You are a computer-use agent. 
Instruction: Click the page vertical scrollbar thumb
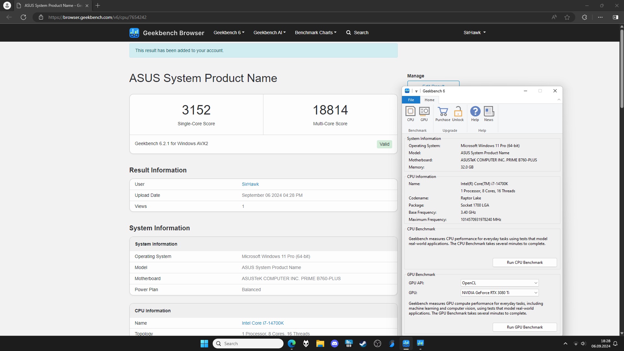point(621,69)
